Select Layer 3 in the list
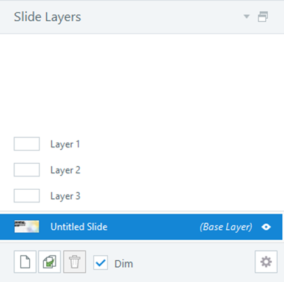Screen dimensions: 284x282 [x=141, y=196]
